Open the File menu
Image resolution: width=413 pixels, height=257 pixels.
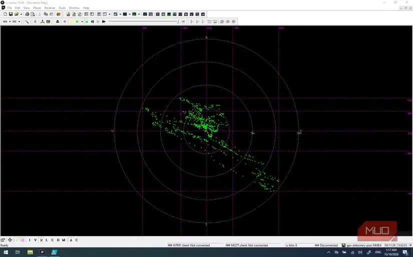[x=10, y=8]
